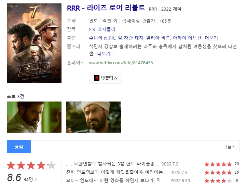The width and height of the screenshot is (246, 188).
Task: Open the 넷플릭스 streaming button
Action: click(x=105, y=78)
